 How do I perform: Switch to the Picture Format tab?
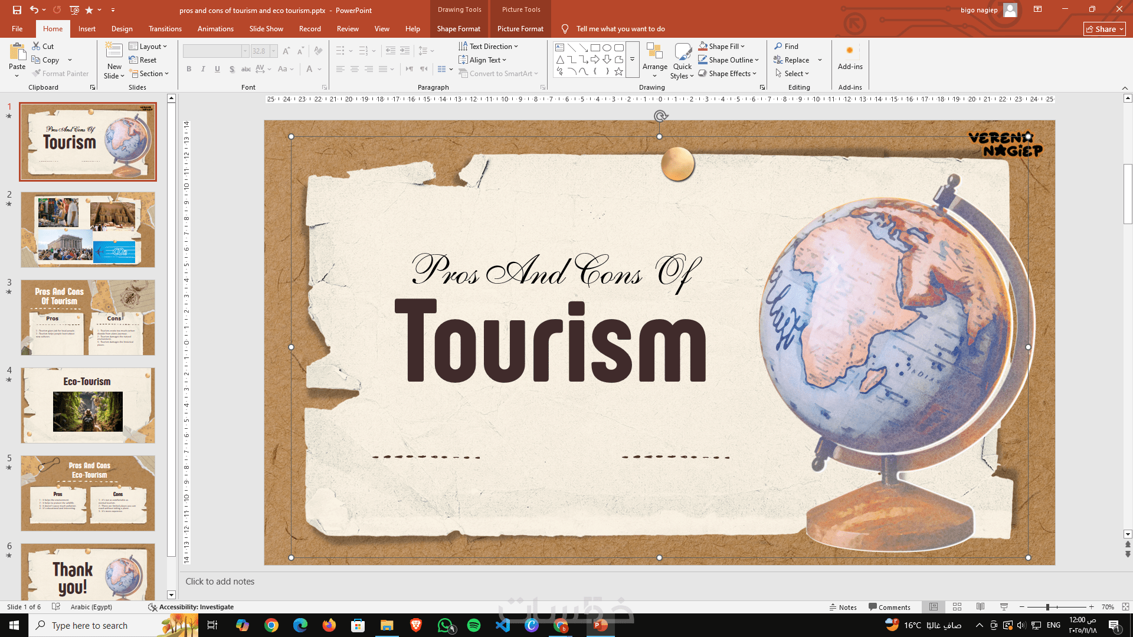(520, 29)
